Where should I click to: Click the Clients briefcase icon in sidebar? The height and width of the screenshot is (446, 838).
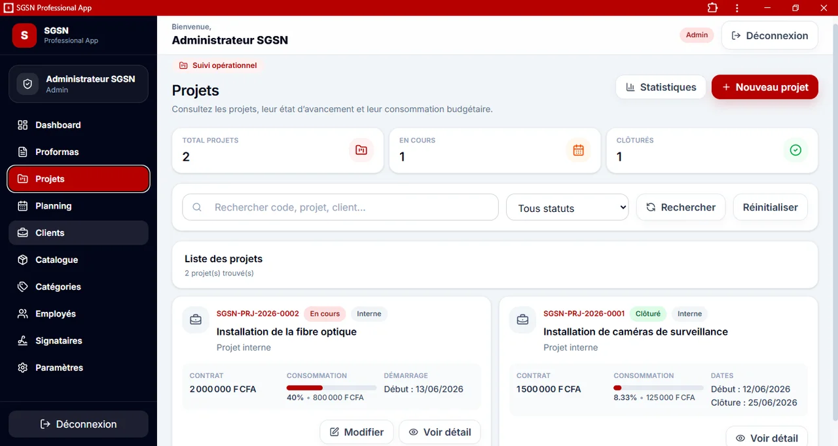click(x=23, y=233)
